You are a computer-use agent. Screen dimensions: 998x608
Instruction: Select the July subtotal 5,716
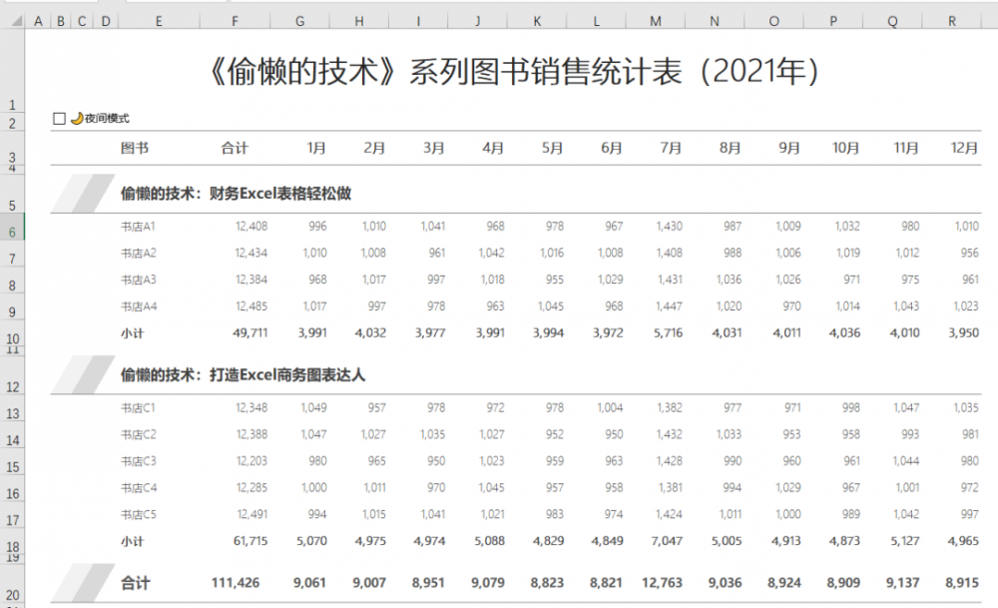(x=668, y=333)
